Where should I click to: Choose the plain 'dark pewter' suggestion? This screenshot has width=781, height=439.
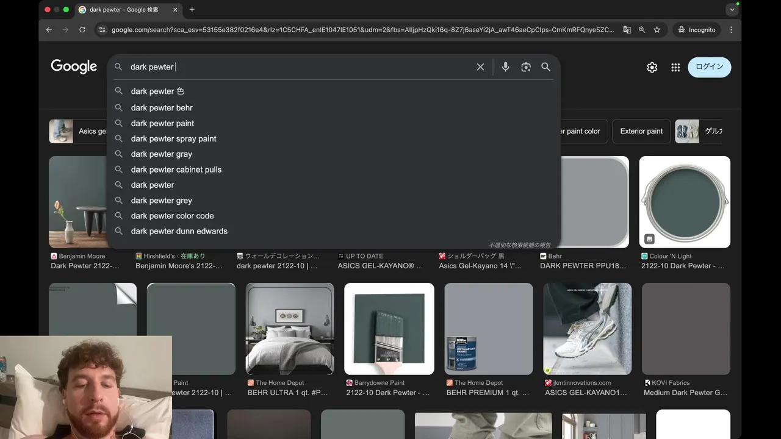333,185
